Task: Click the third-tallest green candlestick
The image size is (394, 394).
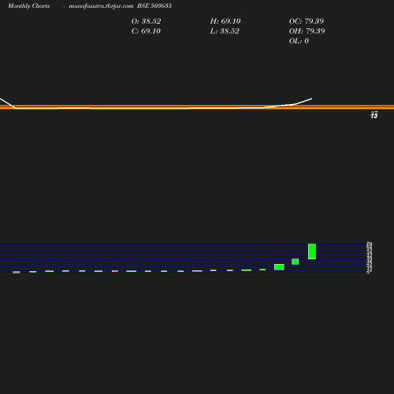Action: point(295,262)
